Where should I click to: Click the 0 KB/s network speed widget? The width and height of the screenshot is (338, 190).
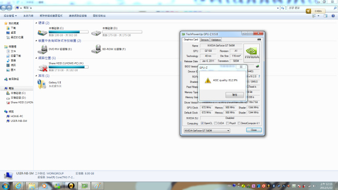tap(315, 11)
